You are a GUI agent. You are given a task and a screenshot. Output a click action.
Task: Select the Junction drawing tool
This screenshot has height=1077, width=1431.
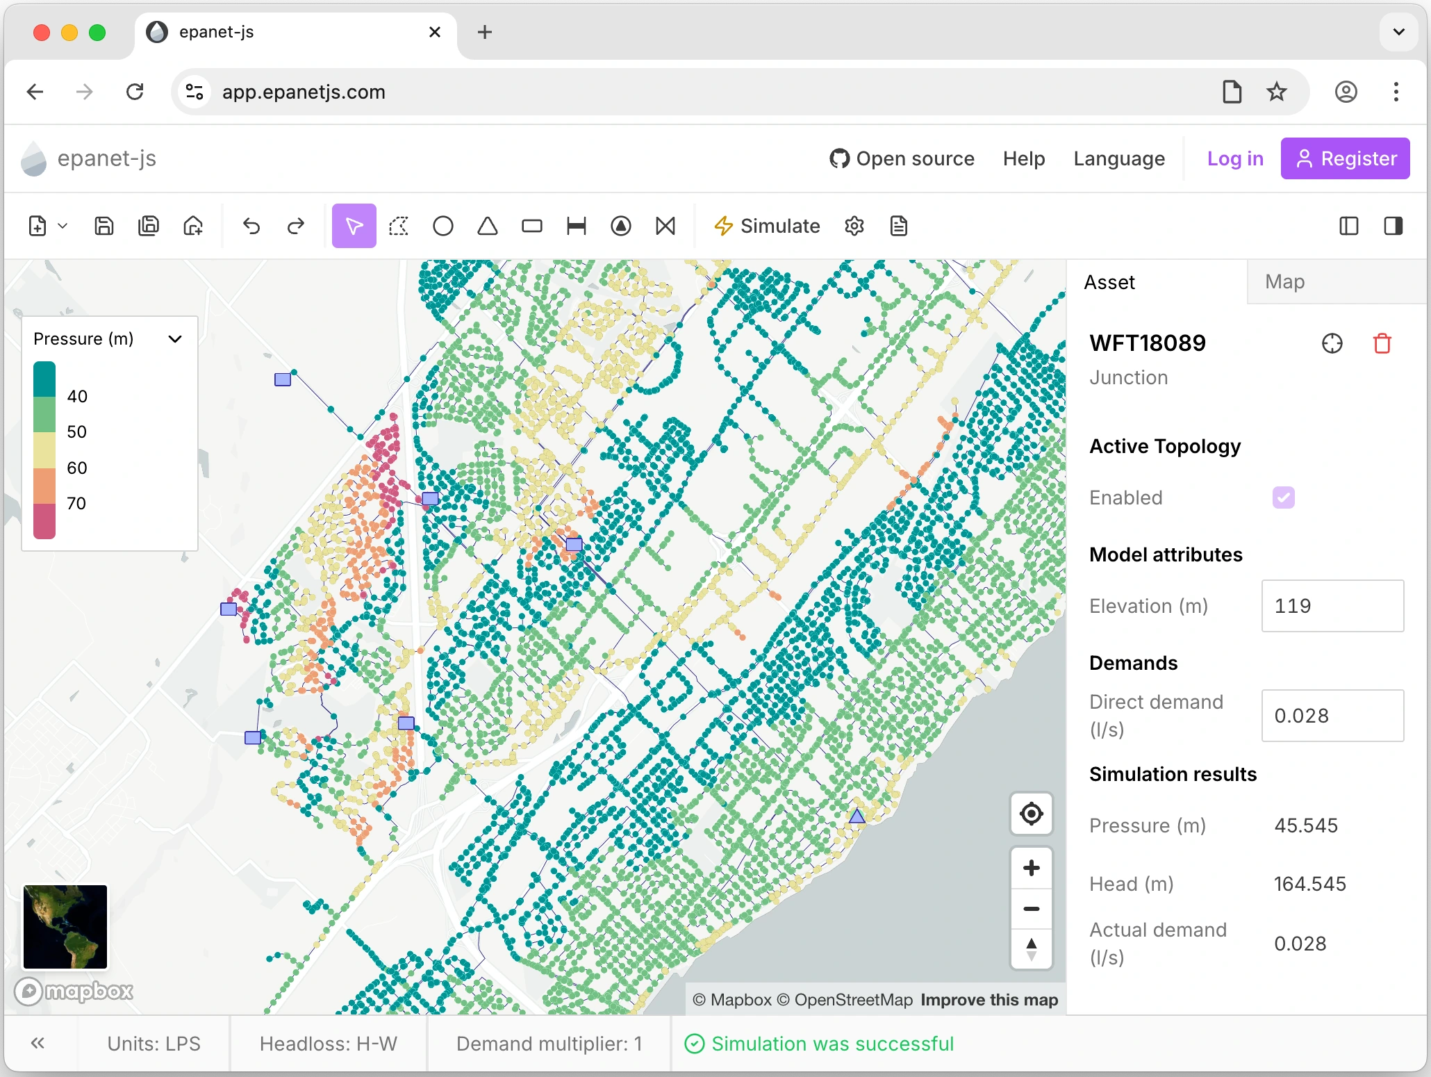point(443,226)
